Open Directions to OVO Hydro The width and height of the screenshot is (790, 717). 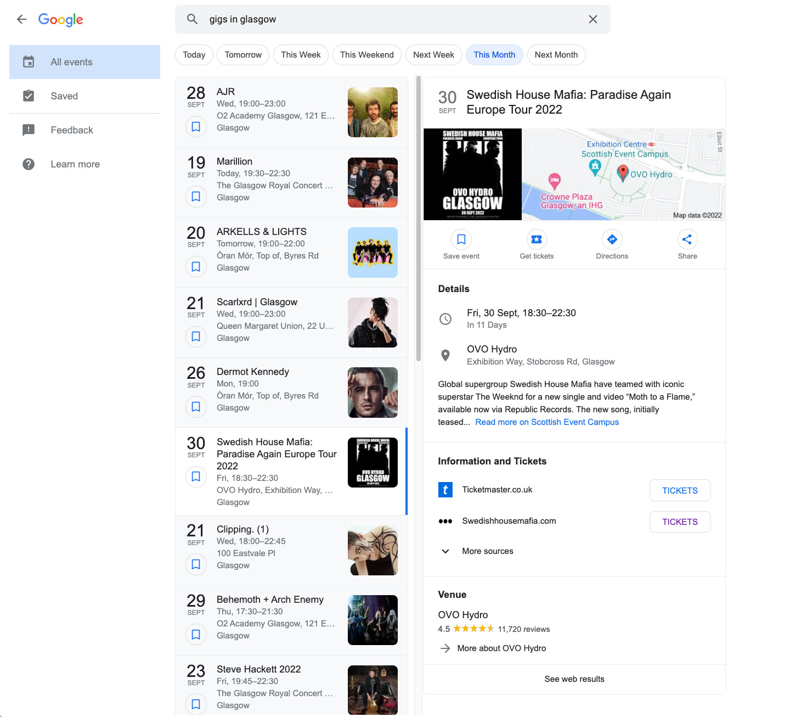point(612,240)
